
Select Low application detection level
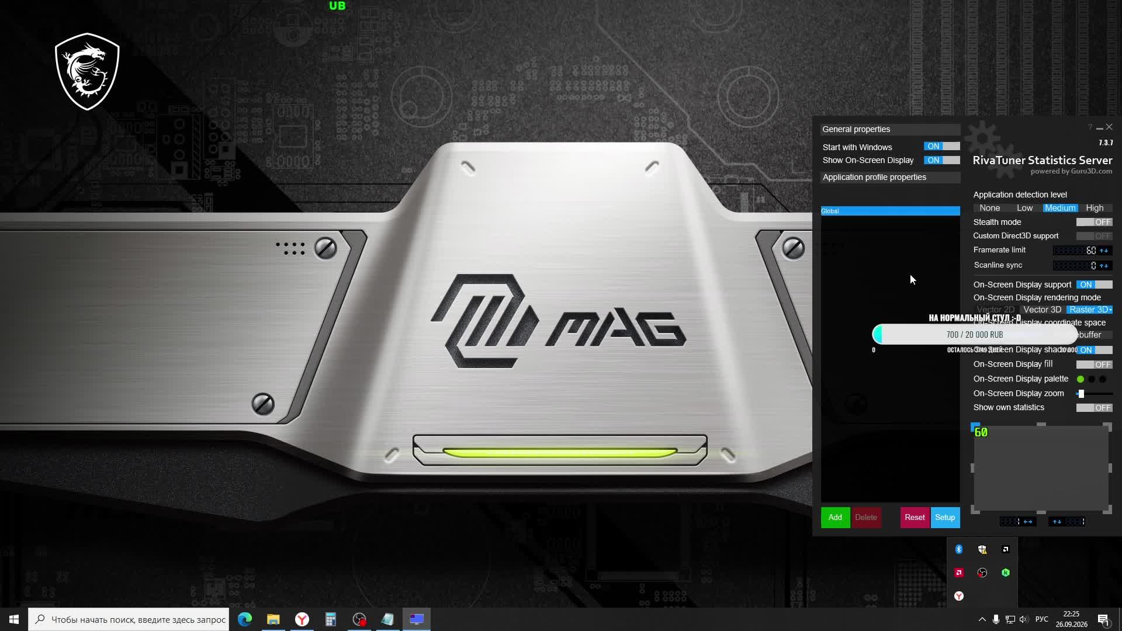[1024, 208]
